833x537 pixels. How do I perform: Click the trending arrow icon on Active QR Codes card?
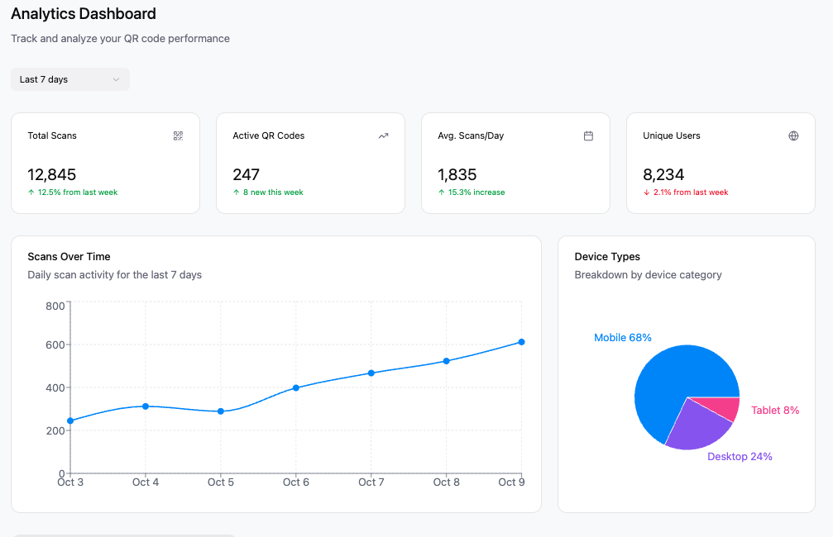click(x=383, y=135)
